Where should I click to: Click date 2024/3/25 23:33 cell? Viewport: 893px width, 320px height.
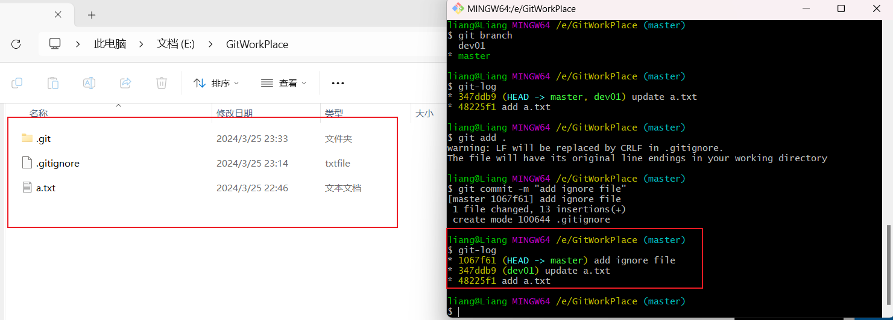click(252, 138)
